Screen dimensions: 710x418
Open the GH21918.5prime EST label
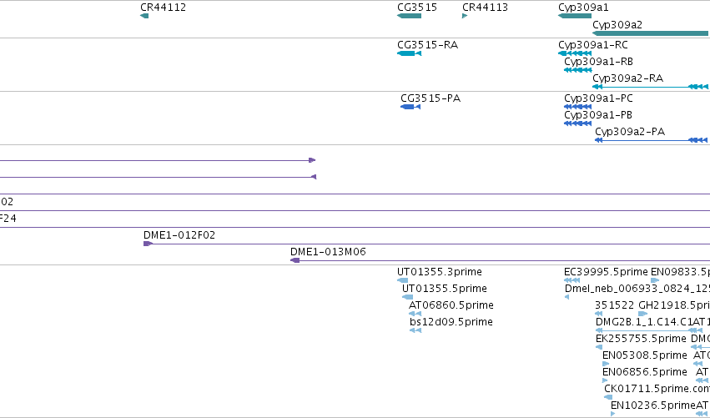[674, 305]
